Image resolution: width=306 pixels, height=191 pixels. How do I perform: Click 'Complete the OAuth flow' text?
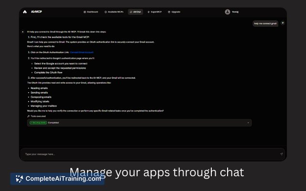click(x=48, y=73)
